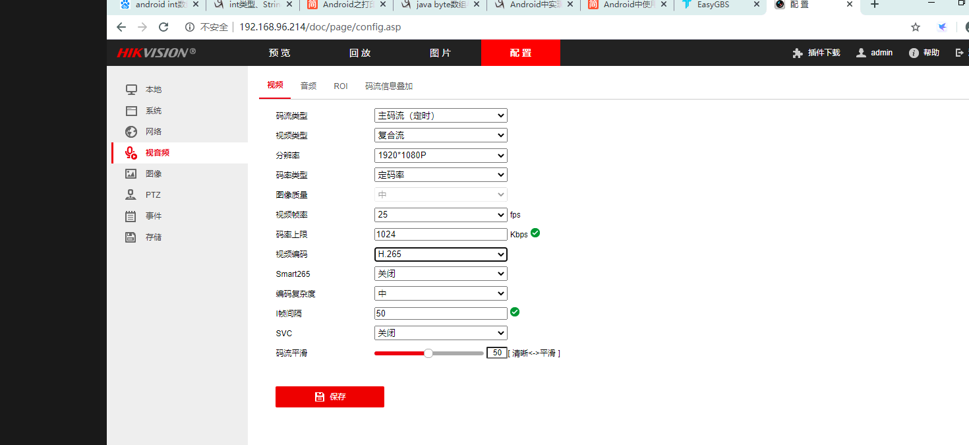Open the 视频类型 复合流 dropdown

441,135
